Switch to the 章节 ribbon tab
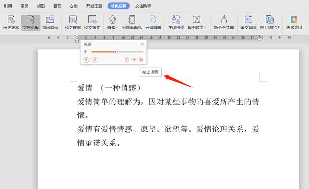 [57, 6]
